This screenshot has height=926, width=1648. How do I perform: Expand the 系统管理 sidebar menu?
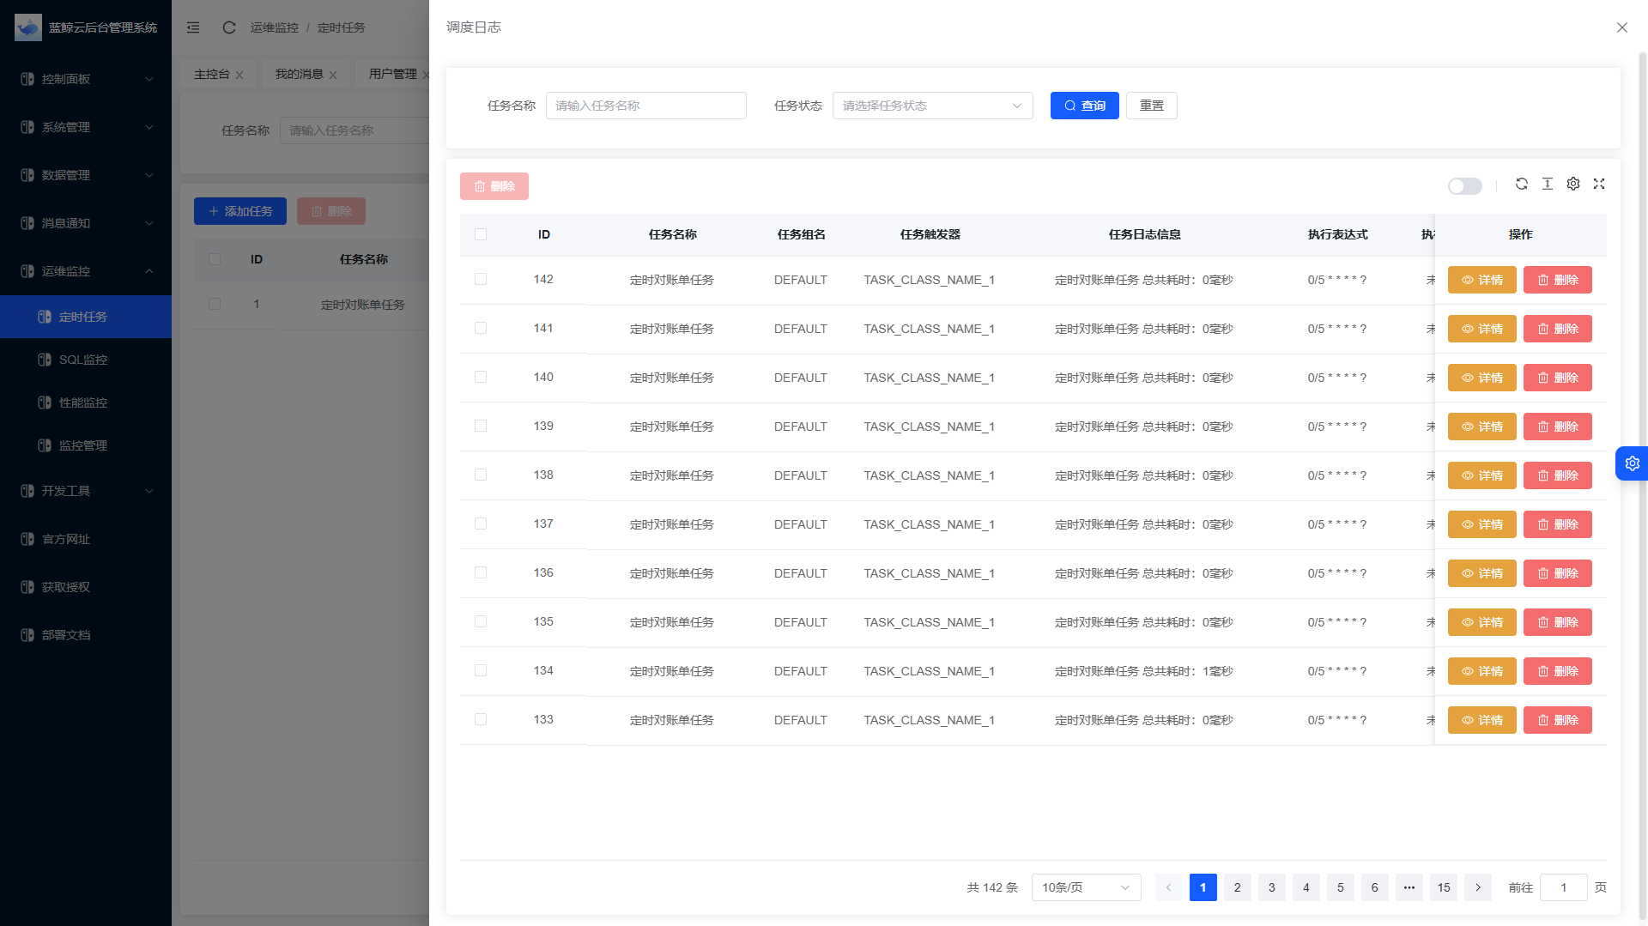pyautogui.click(x=86, y=127)
